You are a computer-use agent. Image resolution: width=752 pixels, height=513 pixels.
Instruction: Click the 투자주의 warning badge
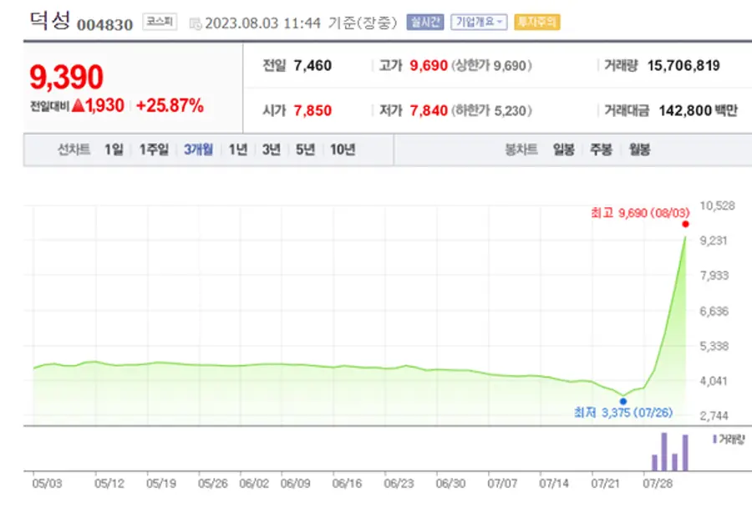[x=537, y=23]
